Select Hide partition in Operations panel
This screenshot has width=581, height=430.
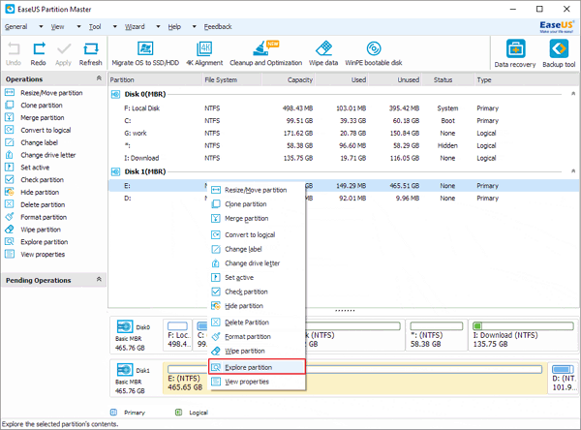pos(32,192)
